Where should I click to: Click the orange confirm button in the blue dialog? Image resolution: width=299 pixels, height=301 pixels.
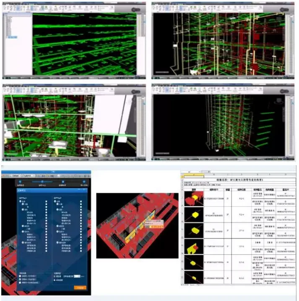80,288
